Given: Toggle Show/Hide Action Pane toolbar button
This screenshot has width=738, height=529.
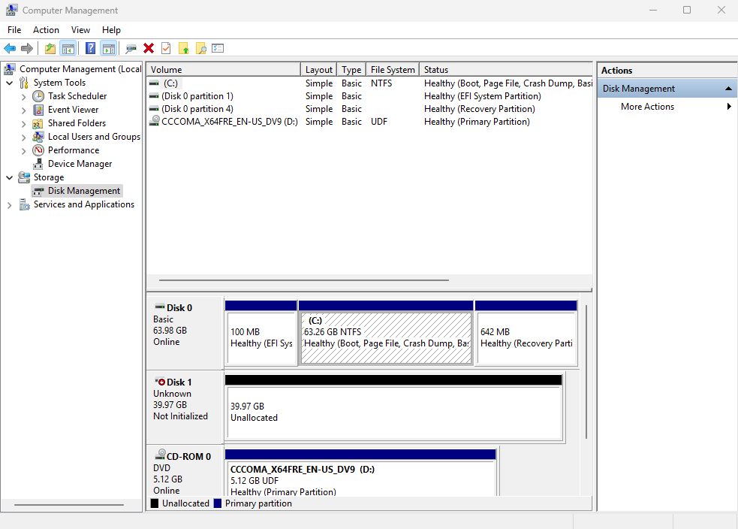Looking at the screenshot, I should coord(109,48).
